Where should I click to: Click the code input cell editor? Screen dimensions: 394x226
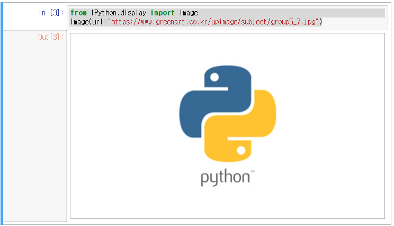coord(227,18)
